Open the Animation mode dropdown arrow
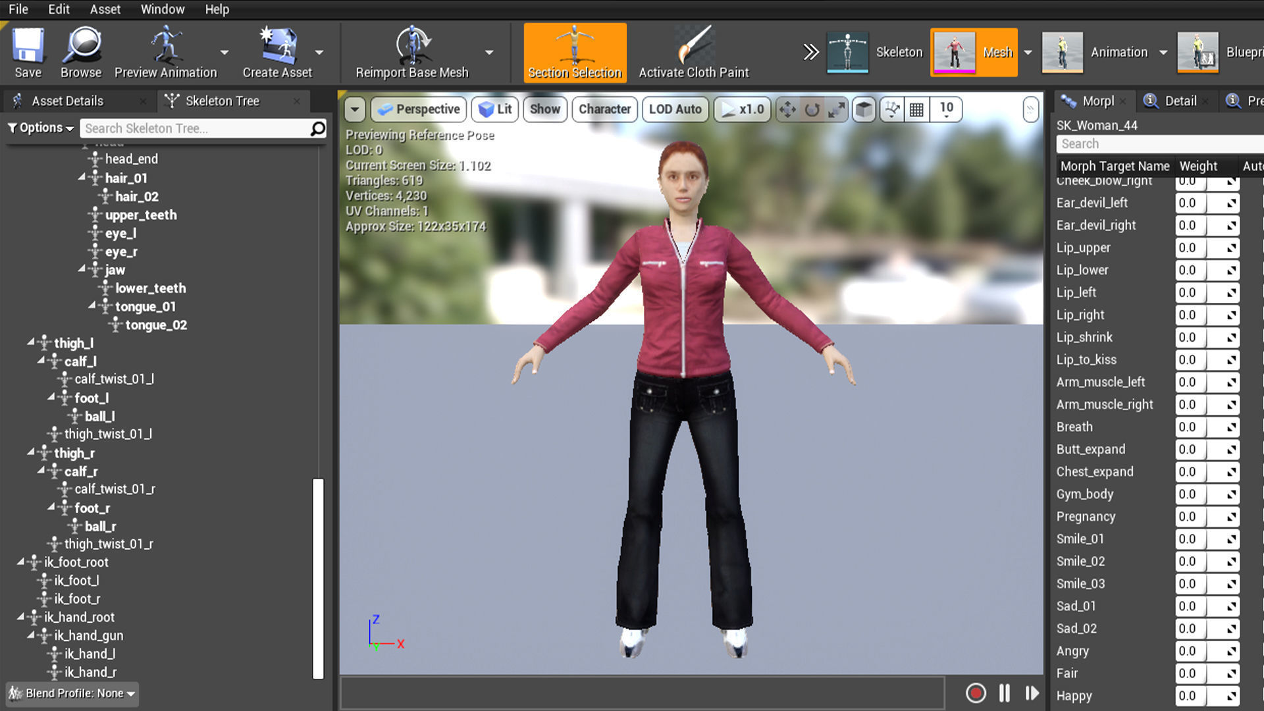1264x711 pixels. click(x=1163, y=53)
